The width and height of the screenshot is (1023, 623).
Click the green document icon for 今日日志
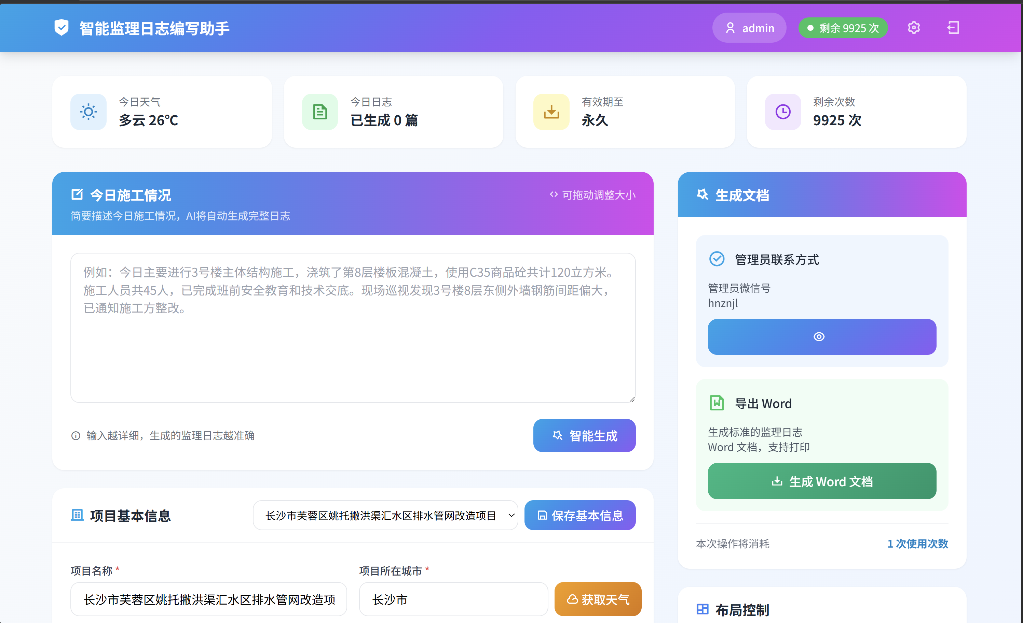(320, 112)
